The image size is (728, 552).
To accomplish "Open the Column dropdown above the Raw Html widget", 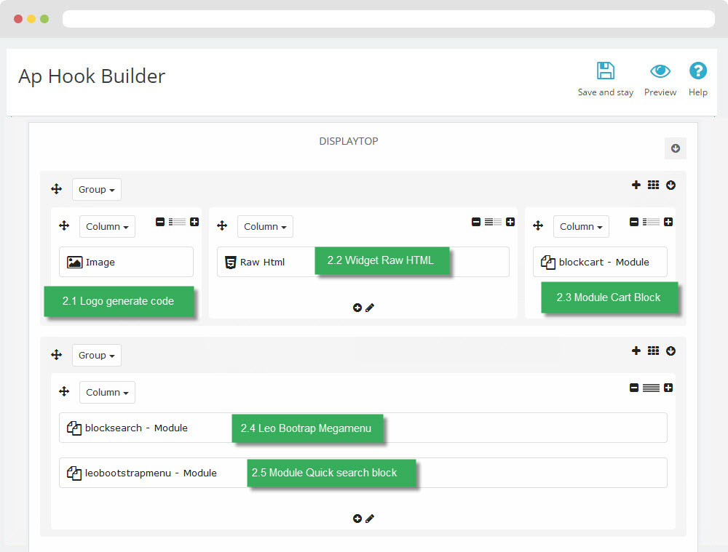I will (265, 226).
